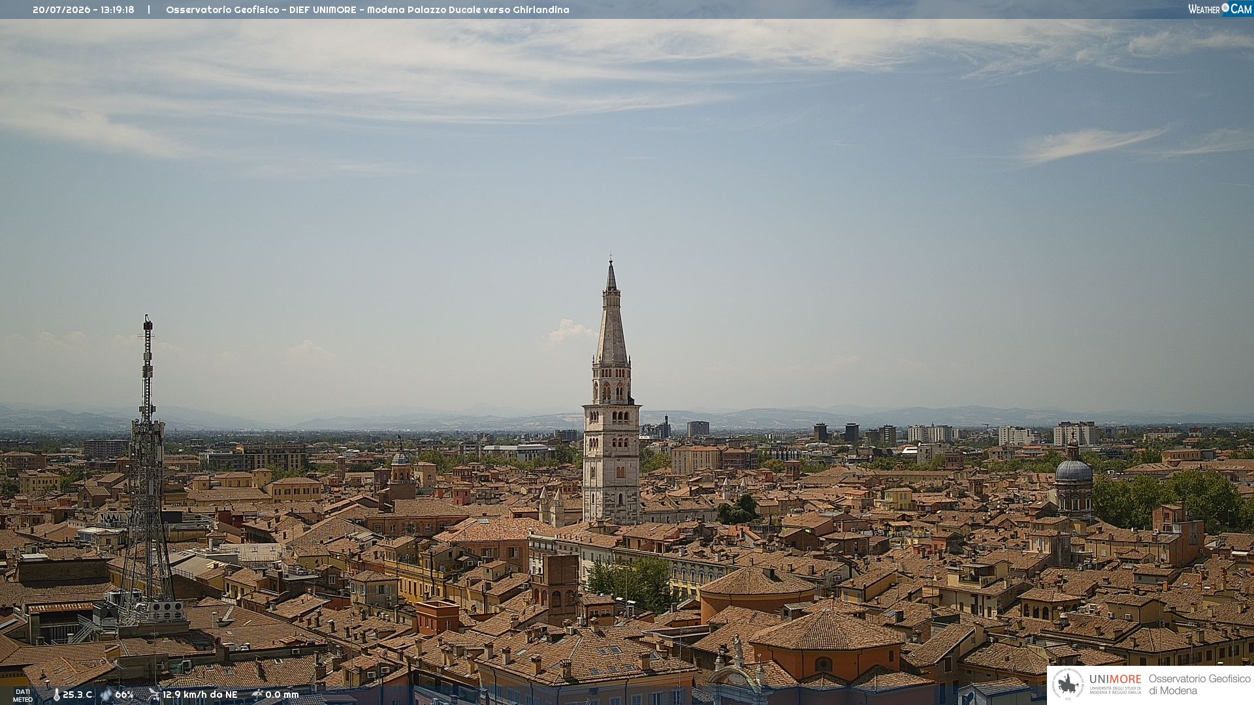The height and width of the screenshot is (705, 1254).
Task: Click the temperature reading "25.3 C"
Action: coord(78,695)
